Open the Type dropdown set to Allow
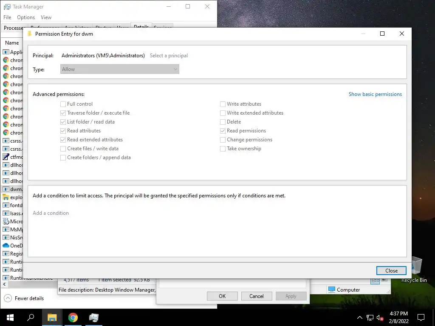435x326 pixels. 119,69
